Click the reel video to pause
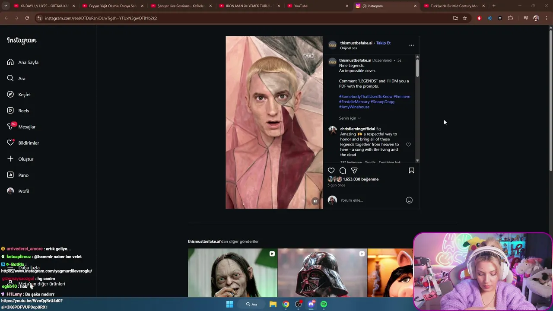 [274, 122]
